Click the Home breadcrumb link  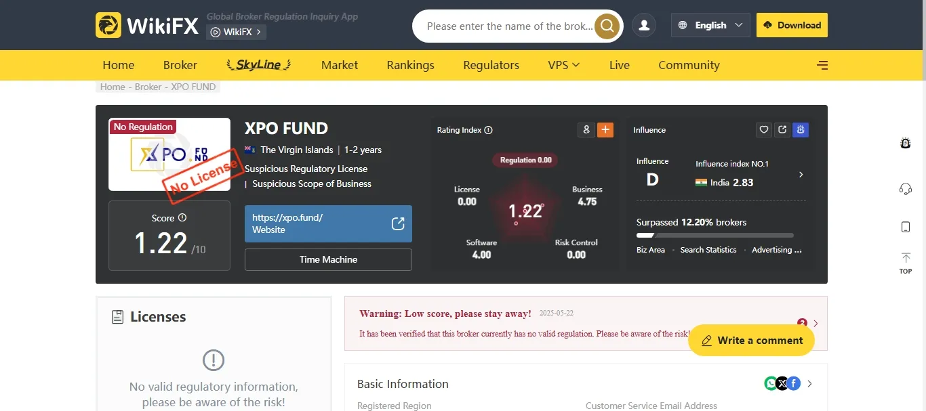click(113, 87)
